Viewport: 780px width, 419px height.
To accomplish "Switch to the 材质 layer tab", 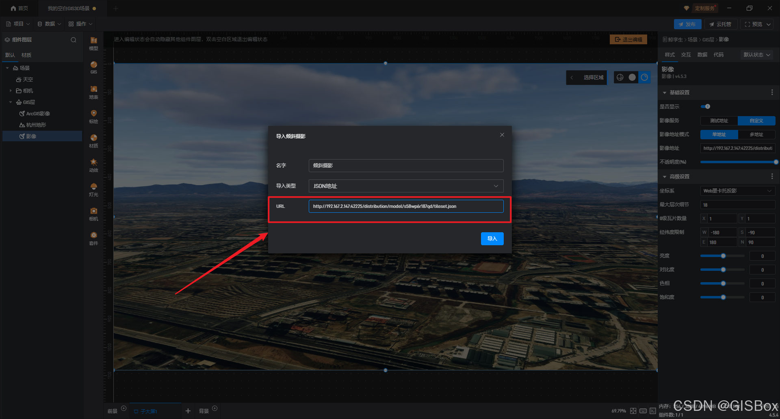I will click(26, 55).
